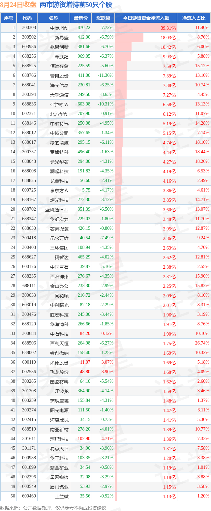Click the 102.90 price of 珂玛科技
The height and width of the screenshot is (511, 211).
pos(83,439)
